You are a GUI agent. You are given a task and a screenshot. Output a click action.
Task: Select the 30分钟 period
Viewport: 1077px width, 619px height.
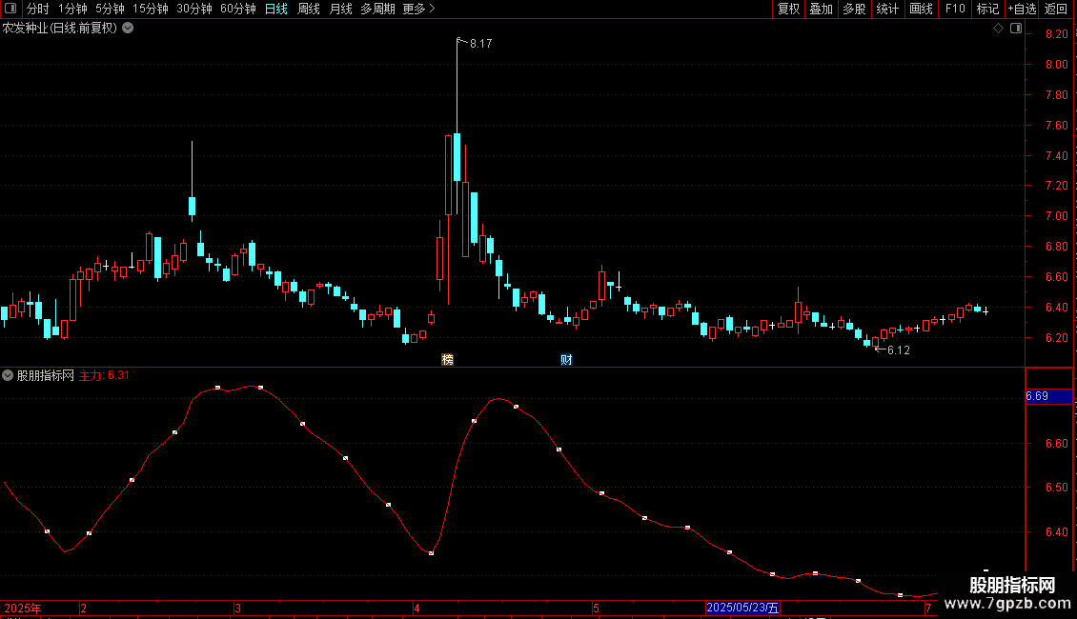193,9
